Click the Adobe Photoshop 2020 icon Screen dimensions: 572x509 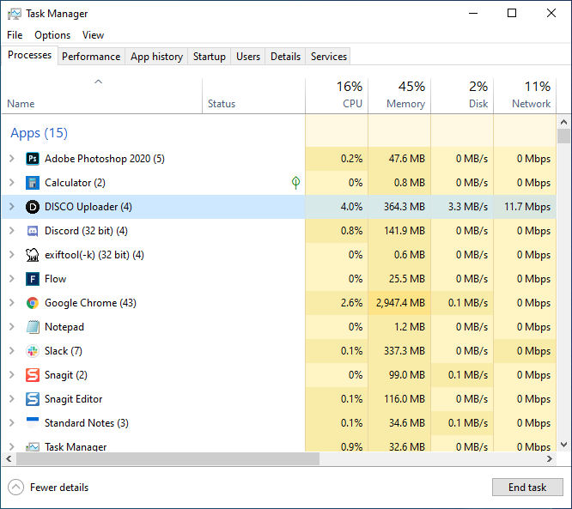tap(33, 159)
